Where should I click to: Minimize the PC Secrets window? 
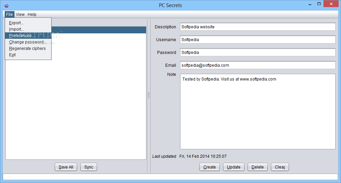pos(310,4)
